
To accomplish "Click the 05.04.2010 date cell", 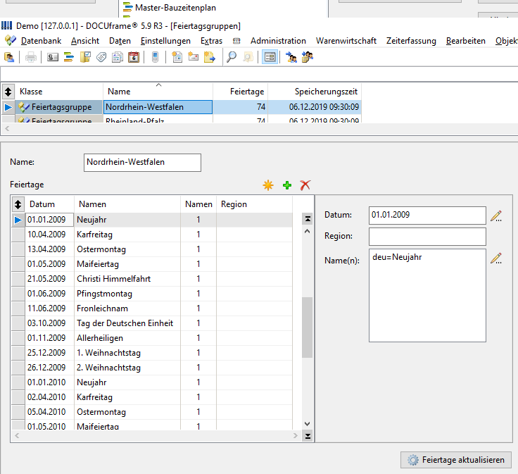I will [x=49, y=412].
